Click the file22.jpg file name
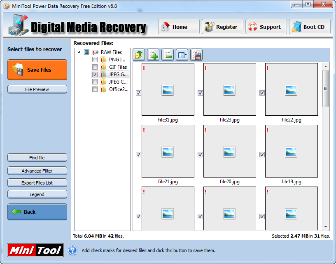Image resolution: width=336 pixels, height=264 pixels. [x=291, y=120]
